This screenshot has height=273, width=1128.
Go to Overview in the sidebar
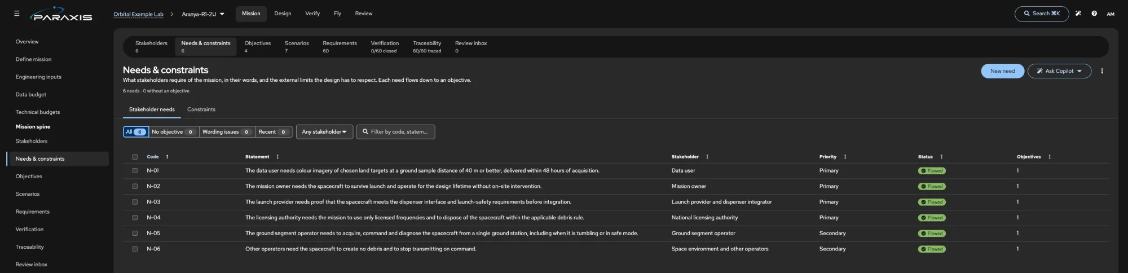click(x=27, y=42)
